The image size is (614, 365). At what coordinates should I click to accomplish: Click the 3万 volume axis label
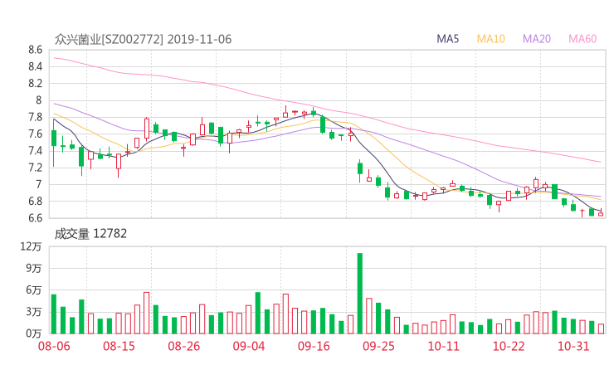34,312
